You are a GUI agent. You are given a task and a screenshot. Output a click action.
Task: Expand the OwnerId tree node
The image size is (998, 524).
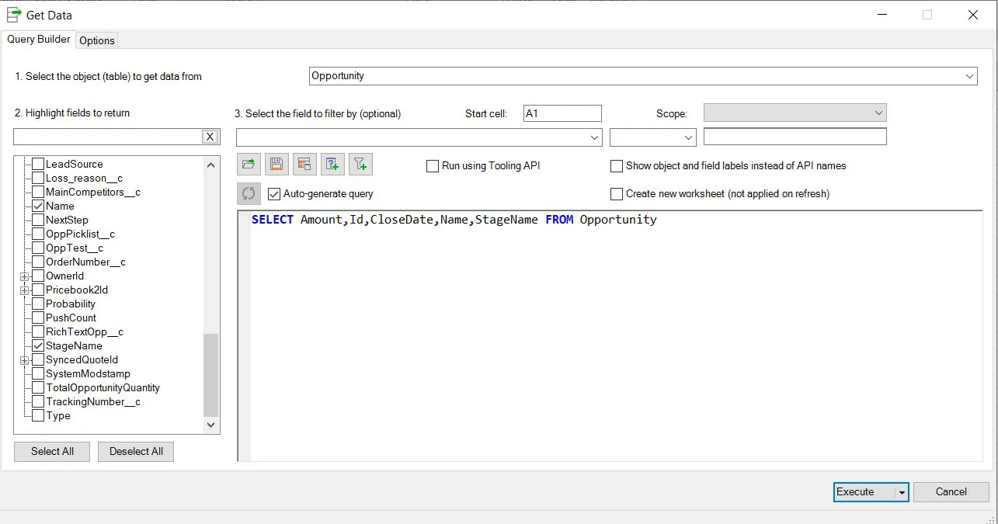tap(25, 276)
